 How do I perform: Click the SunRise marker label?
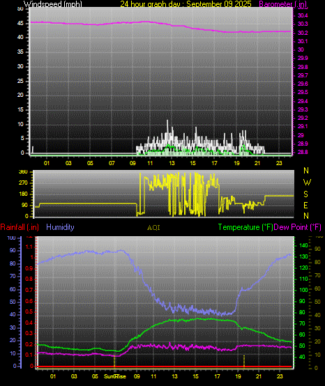pyautogui.click(x=115, y=376)
